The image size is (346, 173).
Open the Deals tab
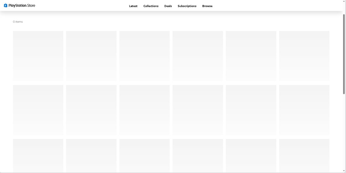[168, 6]
